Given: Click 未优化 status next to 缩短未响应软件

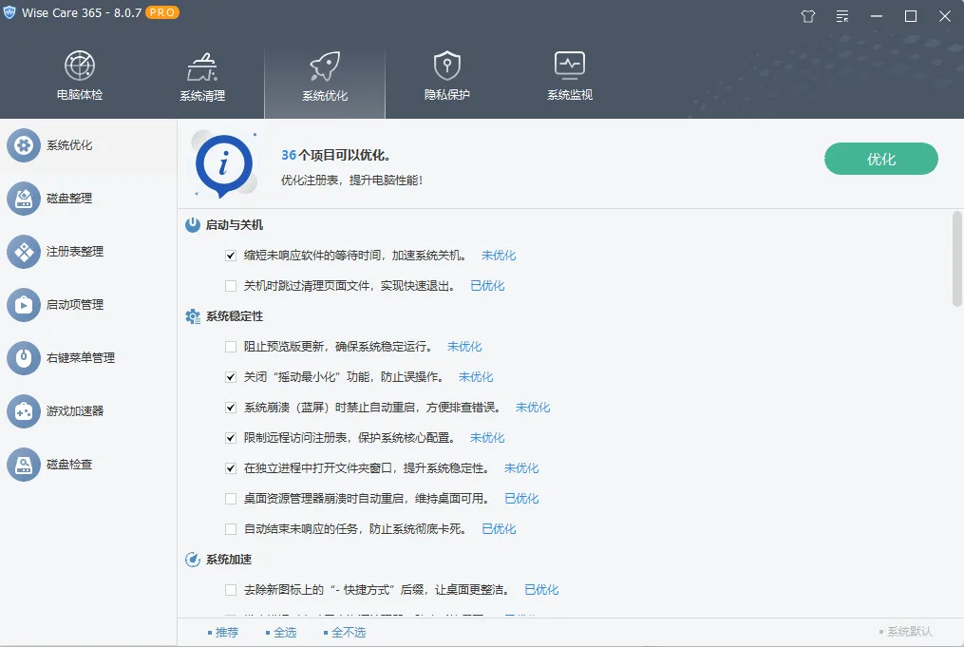Looking at the screenshot, I should coord(499,256).
